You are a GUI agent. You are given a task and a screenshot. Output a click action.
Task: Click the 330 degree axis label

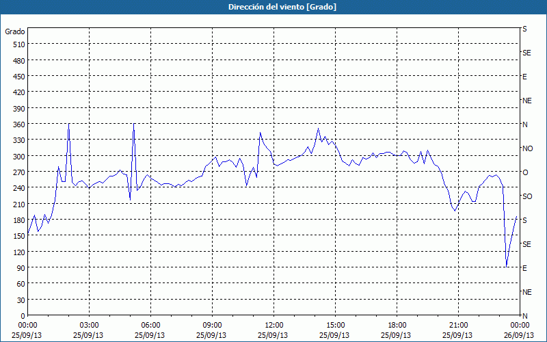[20, 140]
